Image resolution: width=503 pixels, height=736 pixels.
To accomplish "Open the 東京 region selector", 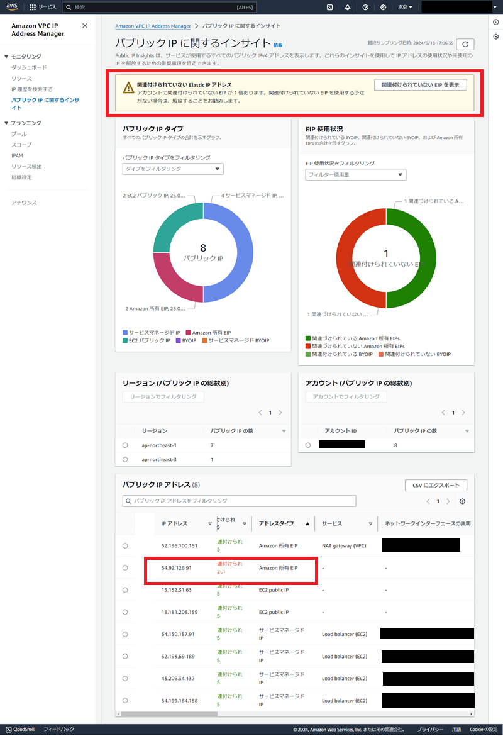I will point(405,7).
